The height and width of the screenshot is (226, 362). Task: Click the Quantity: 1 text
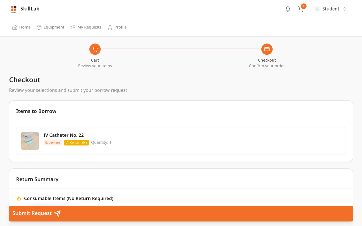(101, 142)
